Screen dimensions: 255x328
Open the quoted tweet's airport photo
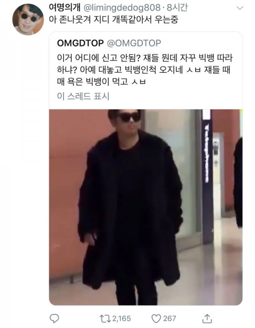click(x=146, y=207)
